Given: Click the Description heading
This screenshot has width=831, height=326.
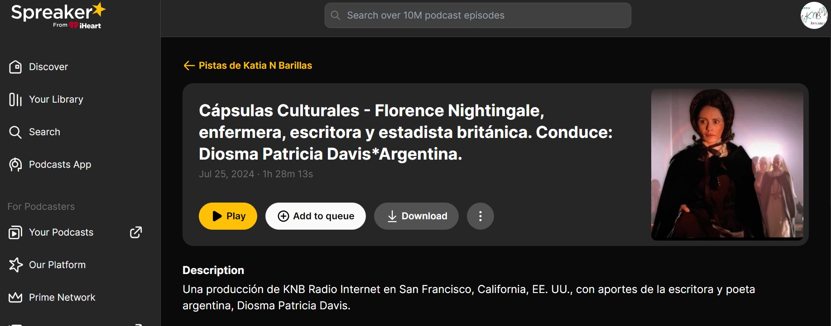Looking at the screenshot, I should coord(213,270).
